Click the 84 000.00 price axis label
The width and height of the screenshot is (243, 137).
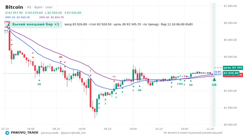coord(230,57)
